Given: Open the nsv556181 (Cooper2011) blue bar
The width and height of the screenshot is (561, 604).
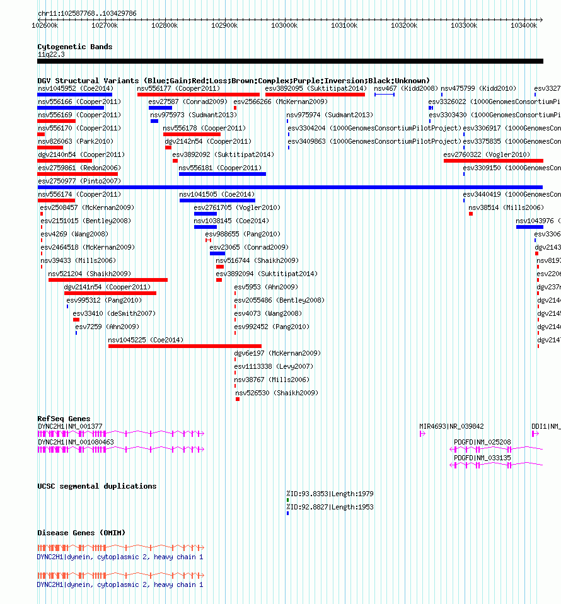Looking at the screenshot, I should pos(222,174).
